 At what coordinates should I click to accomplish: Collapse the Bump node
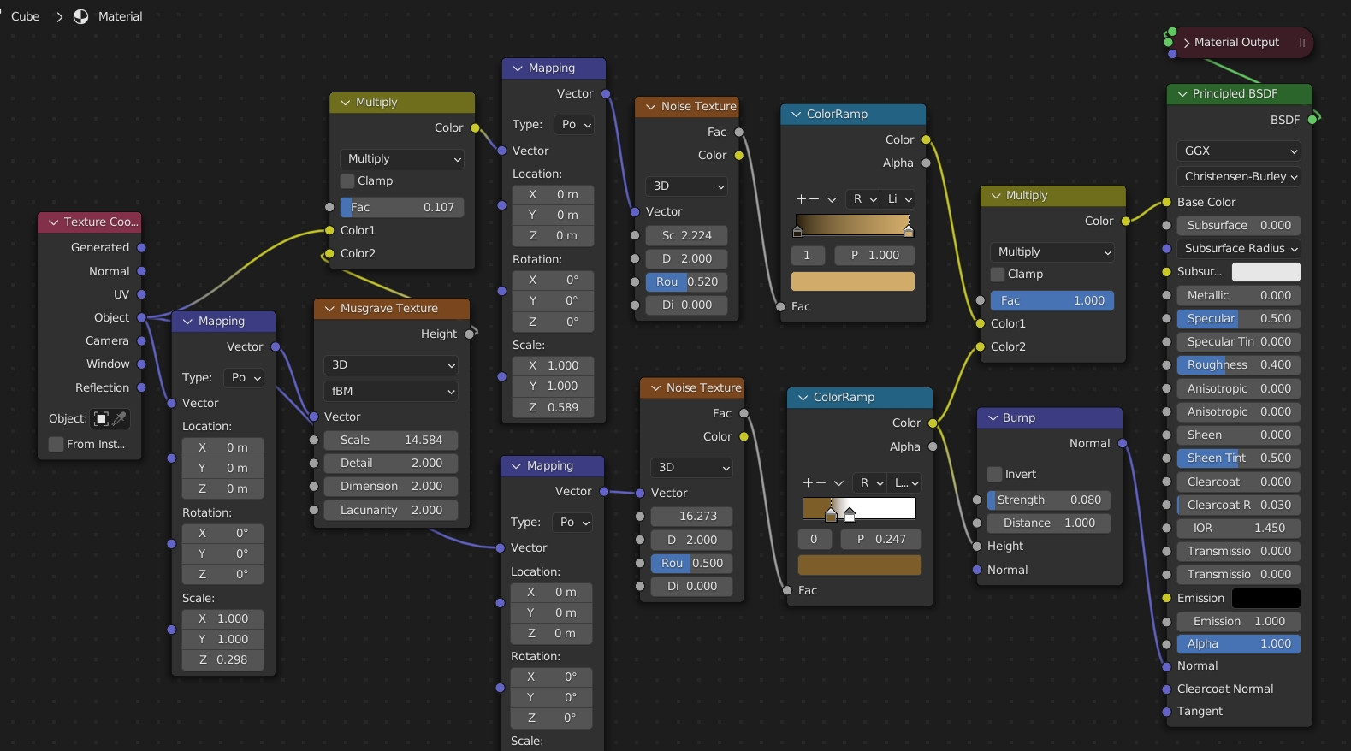993,417
